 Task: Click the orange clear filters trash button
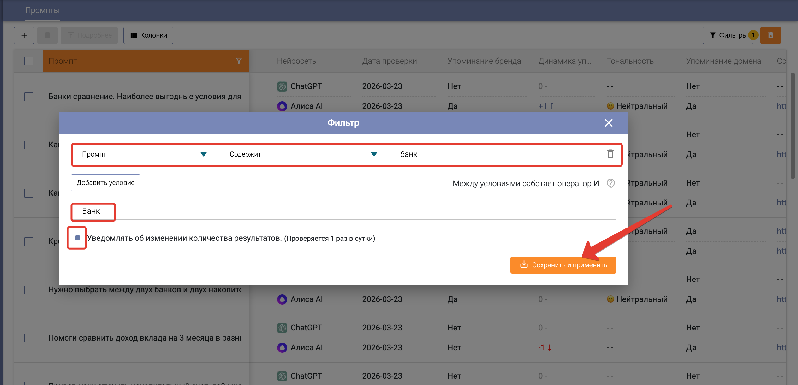click(770, 35)
